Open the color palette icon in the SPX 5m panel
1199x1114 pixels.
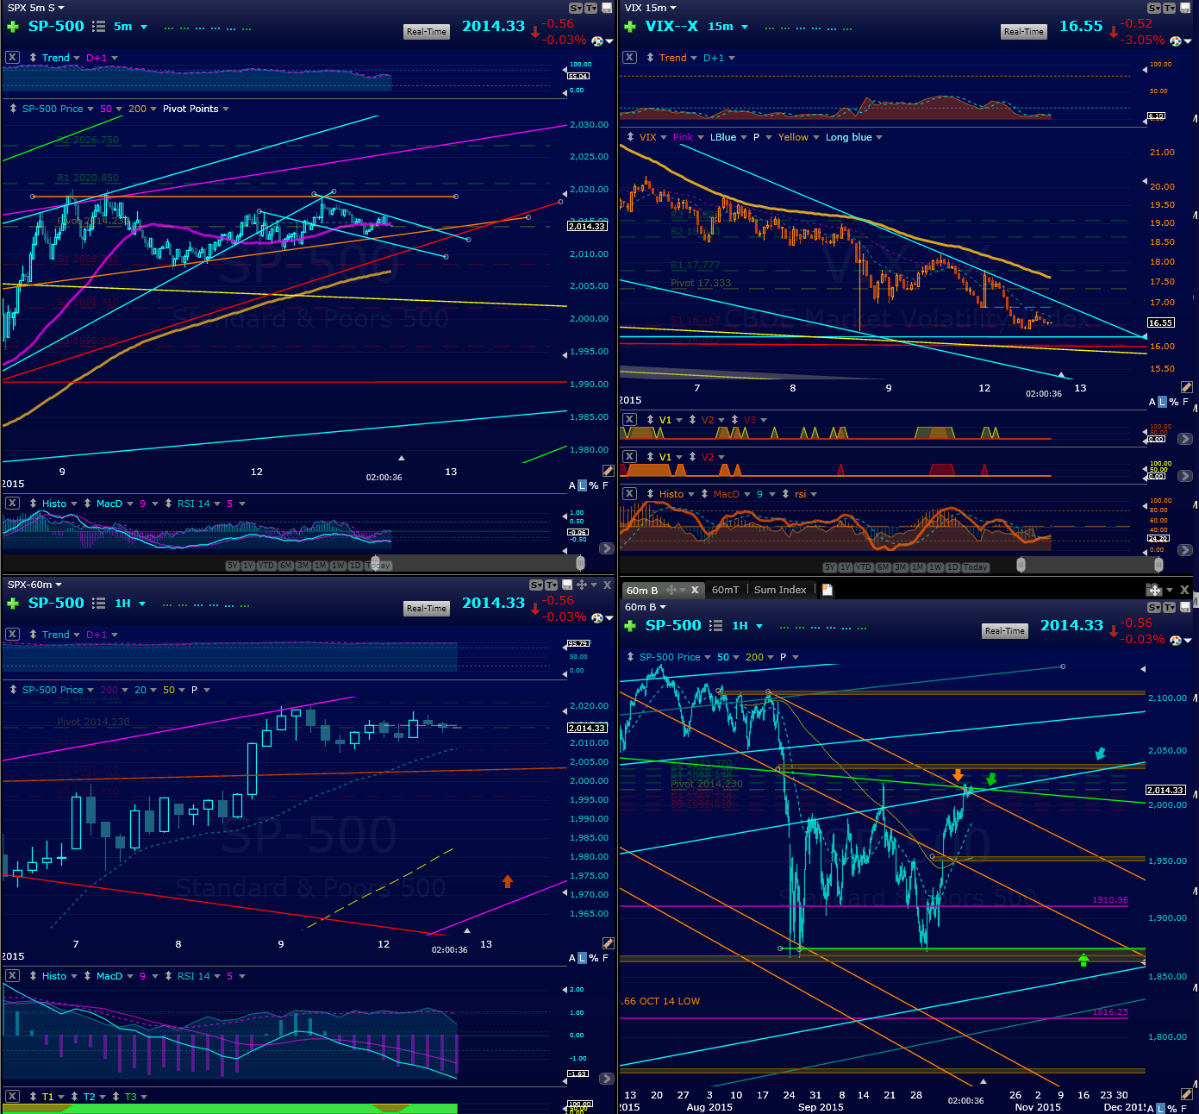[x=597, y=41]
